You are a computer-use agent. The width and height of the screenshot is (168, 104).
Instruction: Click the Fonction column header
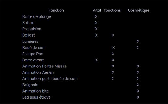click(56, 10)
